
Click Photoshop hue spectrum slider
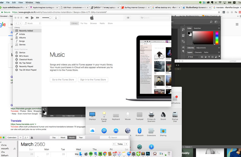pos(217,38)
